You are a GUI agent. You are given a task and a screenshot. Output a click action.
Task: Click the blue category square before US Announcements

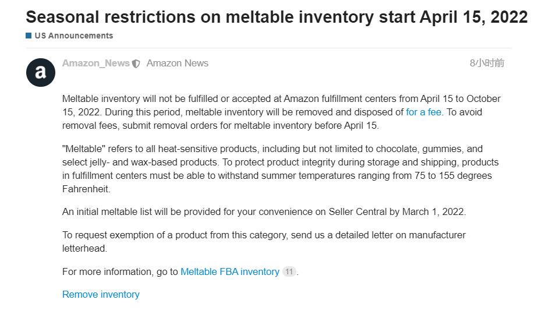pos(29,36)
